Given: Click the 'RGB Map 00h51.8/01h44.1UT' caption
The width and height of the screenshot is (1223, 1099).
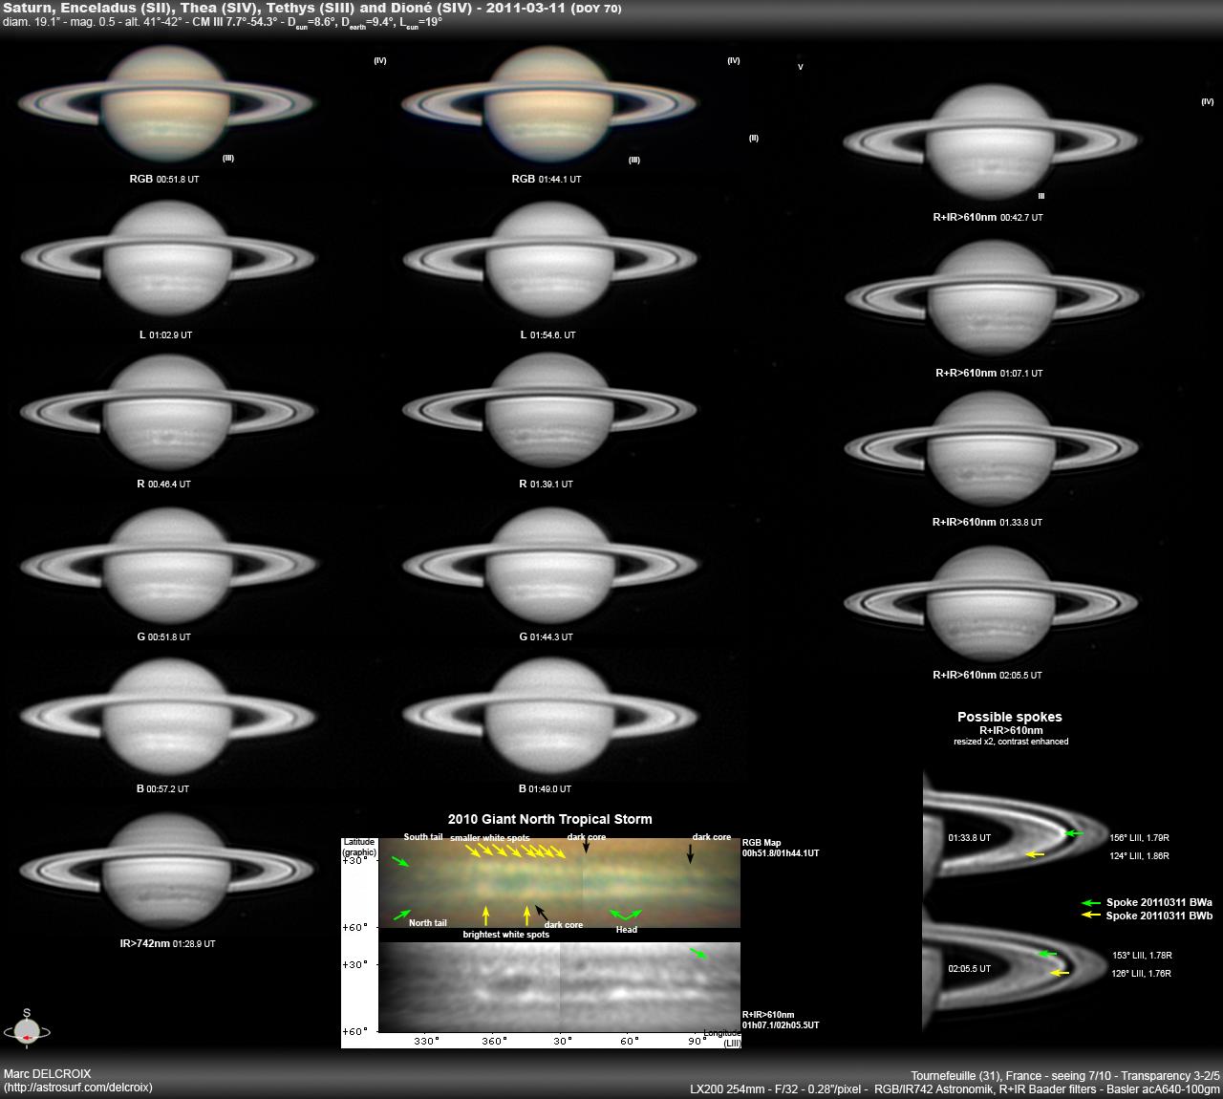Looking at the screenshot, I should 781,847.
